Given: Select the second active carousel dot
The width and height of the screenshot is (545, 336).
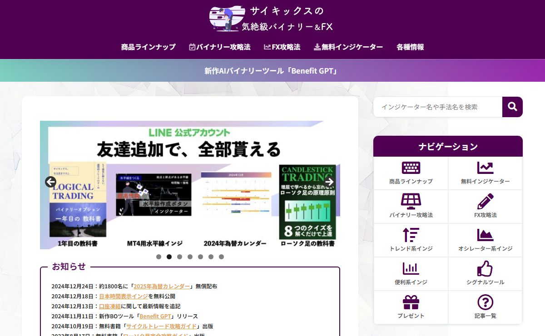Looking at the screenshot, I should pyautogui.click(x=169, y=257).
